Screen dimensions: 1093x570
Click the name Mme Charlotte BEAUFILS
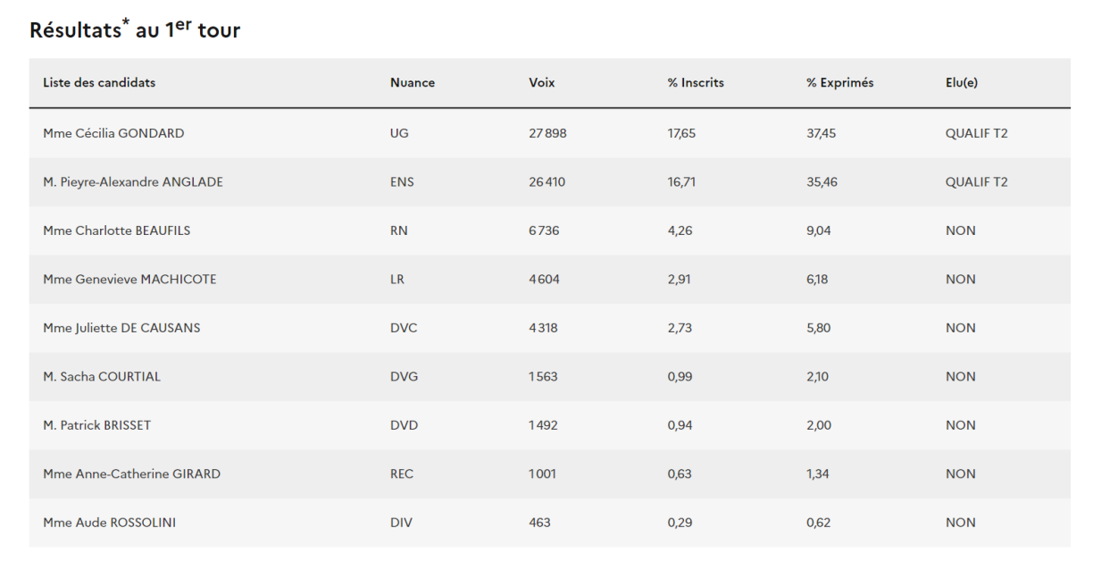pyautogui.click(x=116, y=231)
